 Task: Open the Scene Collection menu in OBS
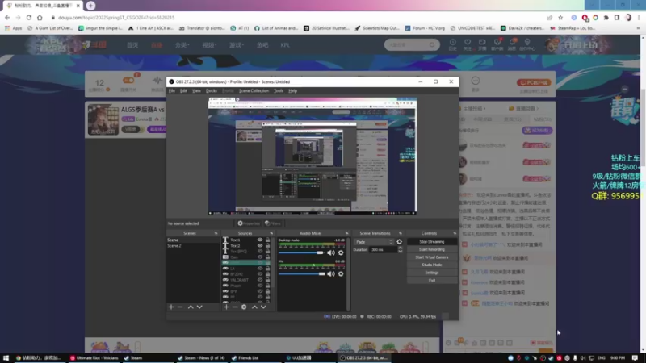point(254,91)
